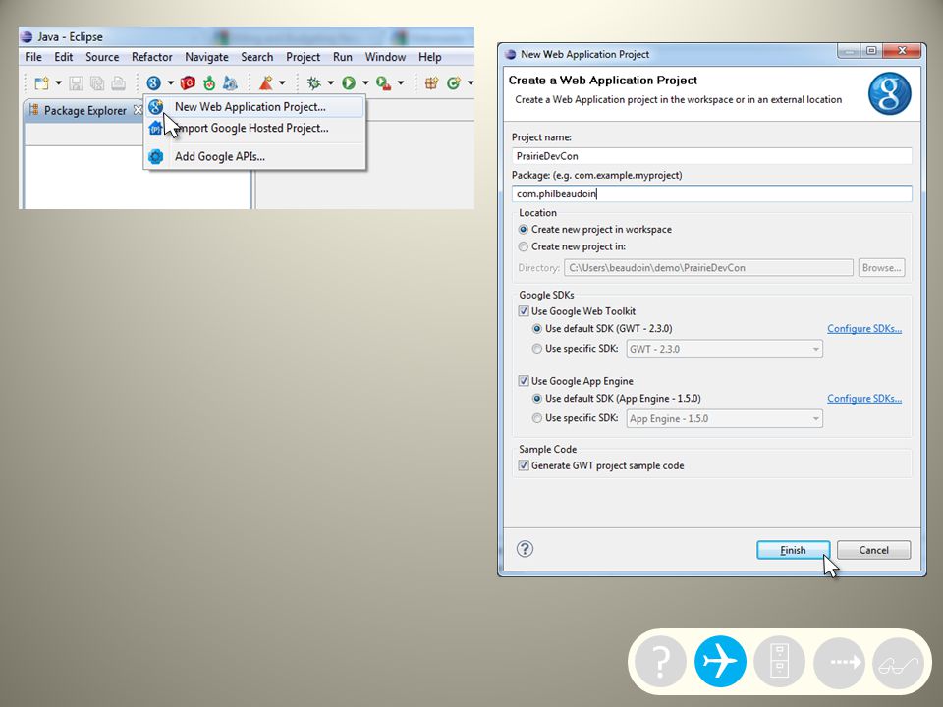The width and height of the screenshot is (943, 707).
Task: Click the Project name field containing PrairieDevCon
Action: [712, 156]
